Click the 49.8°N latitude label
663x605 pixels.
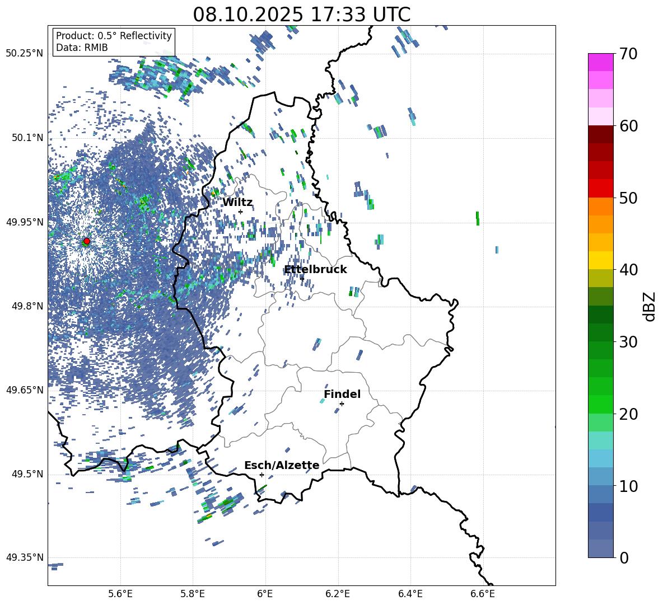coord(27,306)
